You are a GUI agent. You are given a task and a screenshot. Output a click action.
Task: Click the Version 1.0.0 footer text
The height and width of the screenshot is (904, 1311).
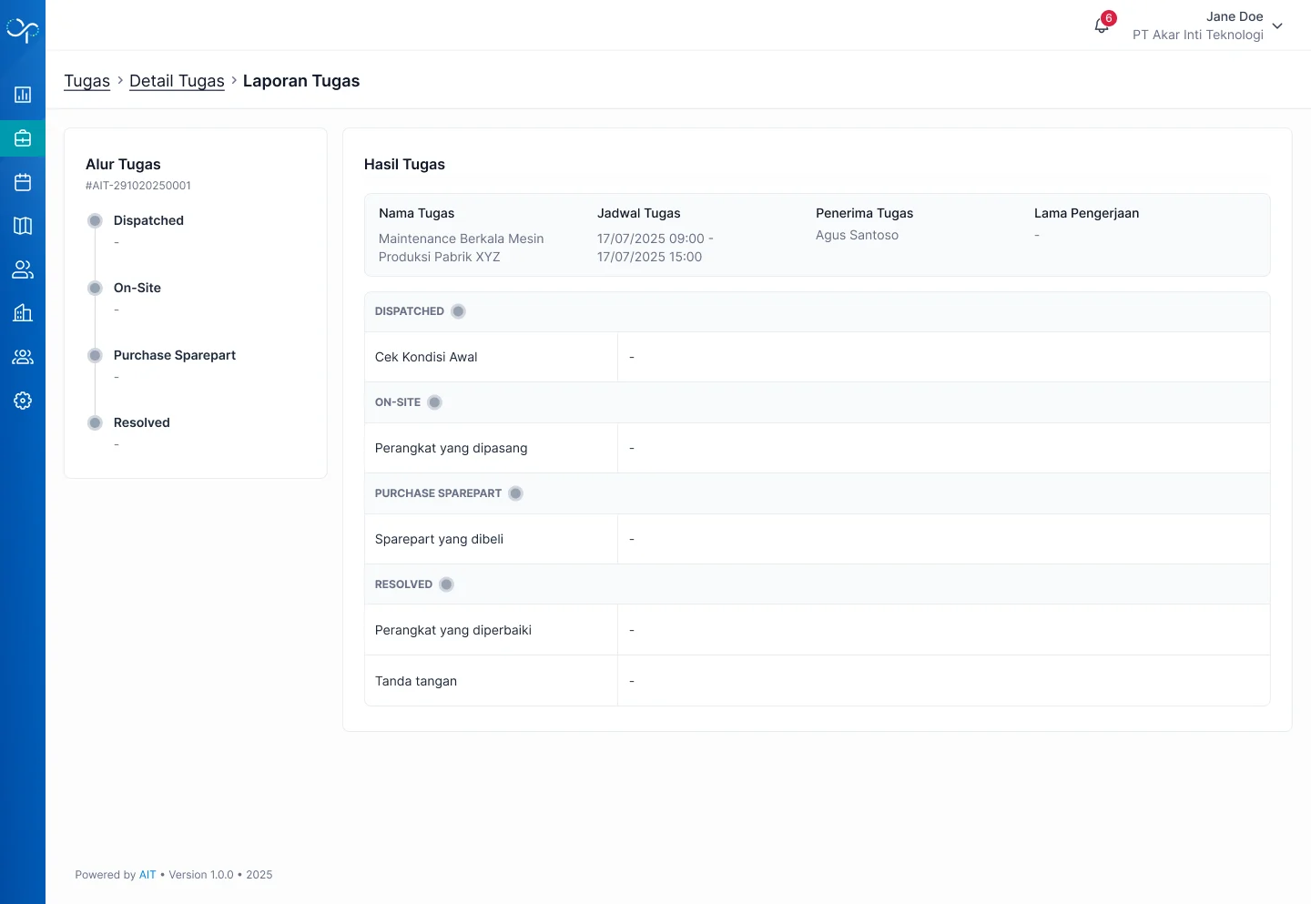coord(201,875)
